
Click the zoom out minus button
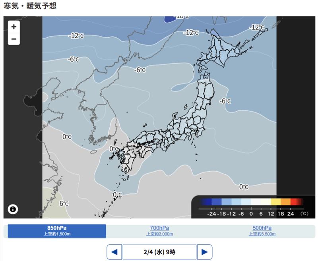[x=14, y=39]
